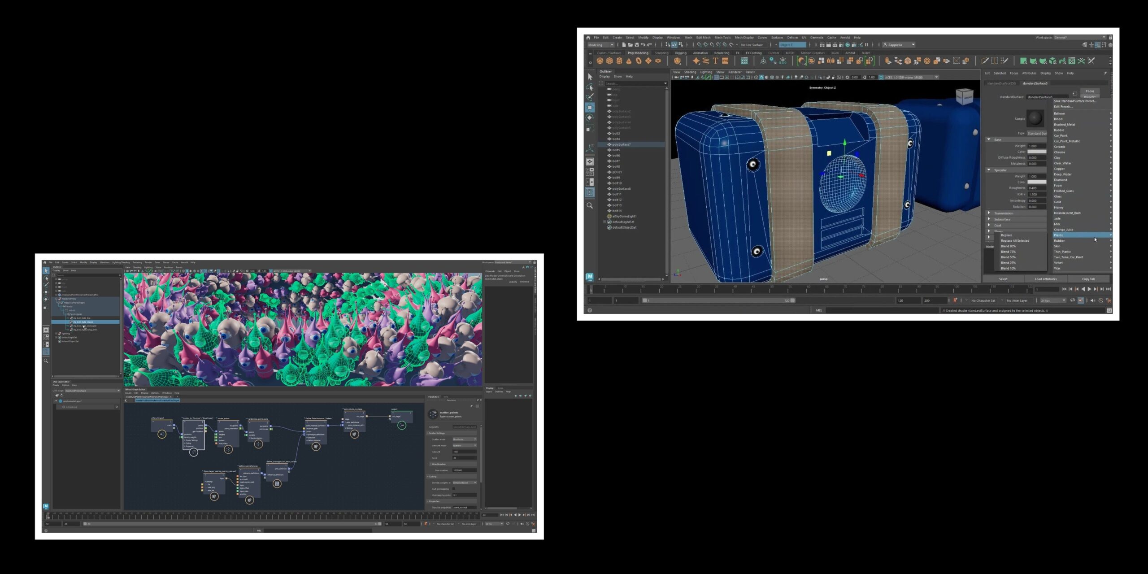The width and height of the screenshot is (1148, 574).
Task: Click the Copy Tab button
Action: coord(1088,279)
